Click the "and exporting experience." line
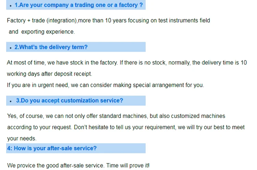257x170 pixels. pyautogui.click(x=41, y=32)
